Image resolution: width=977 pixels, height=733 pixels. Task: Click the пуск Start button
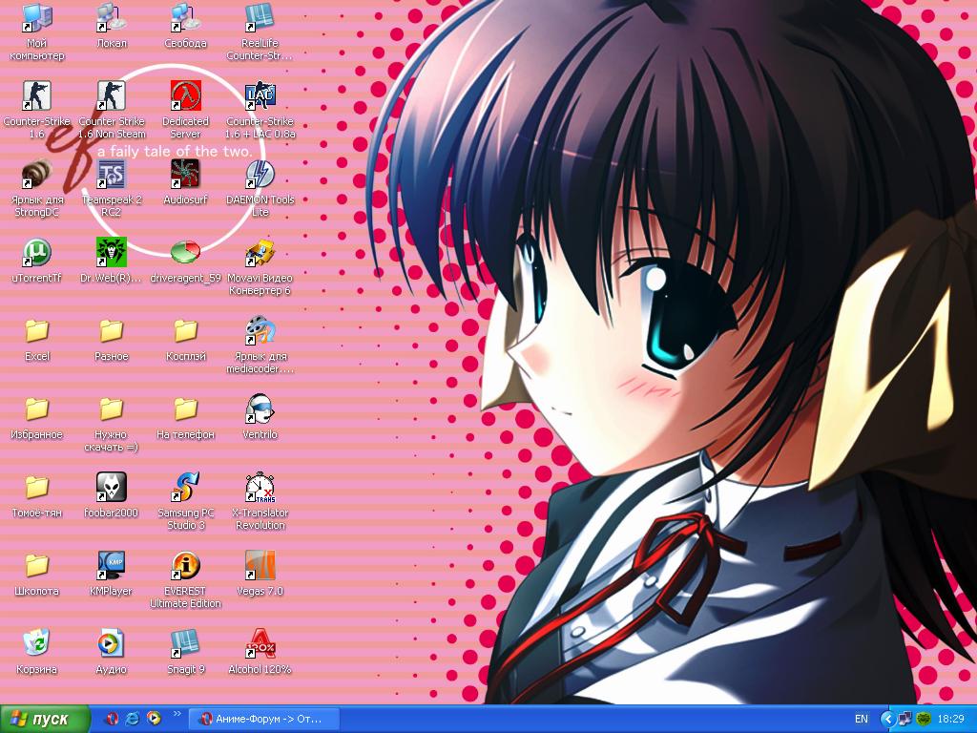(x=45, y=719)
